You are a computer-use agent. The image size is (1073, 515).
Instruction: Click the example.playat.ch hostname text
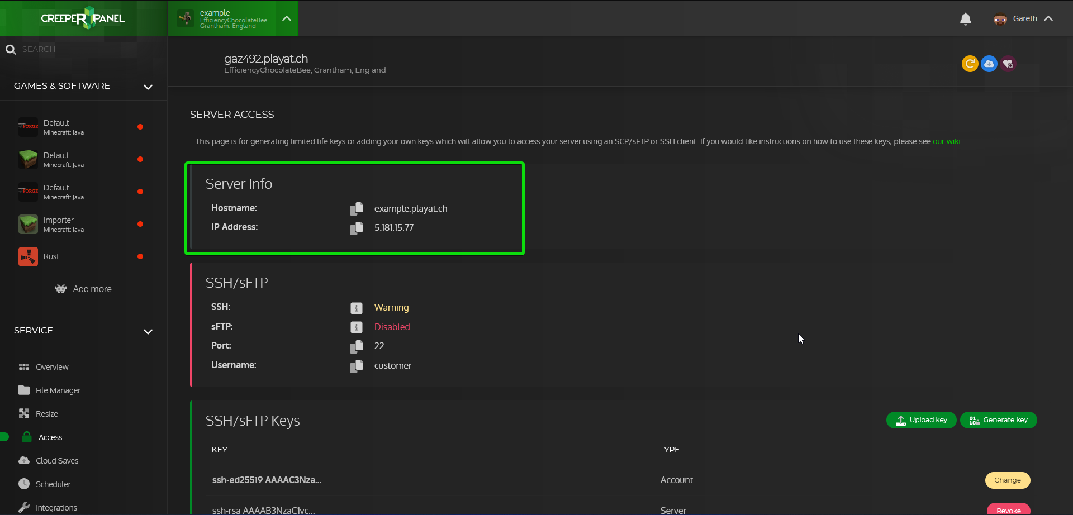click(411, 209)
